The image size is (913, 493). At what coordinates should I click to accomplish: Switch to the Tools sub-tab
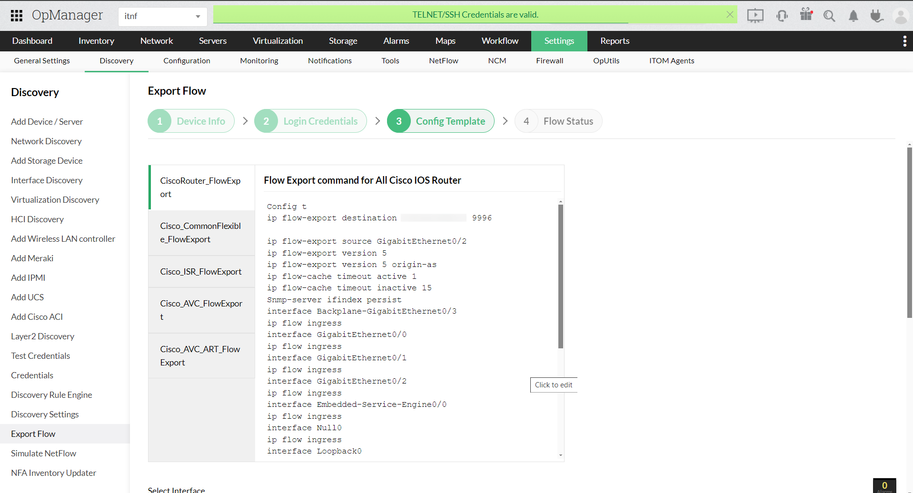390,61
